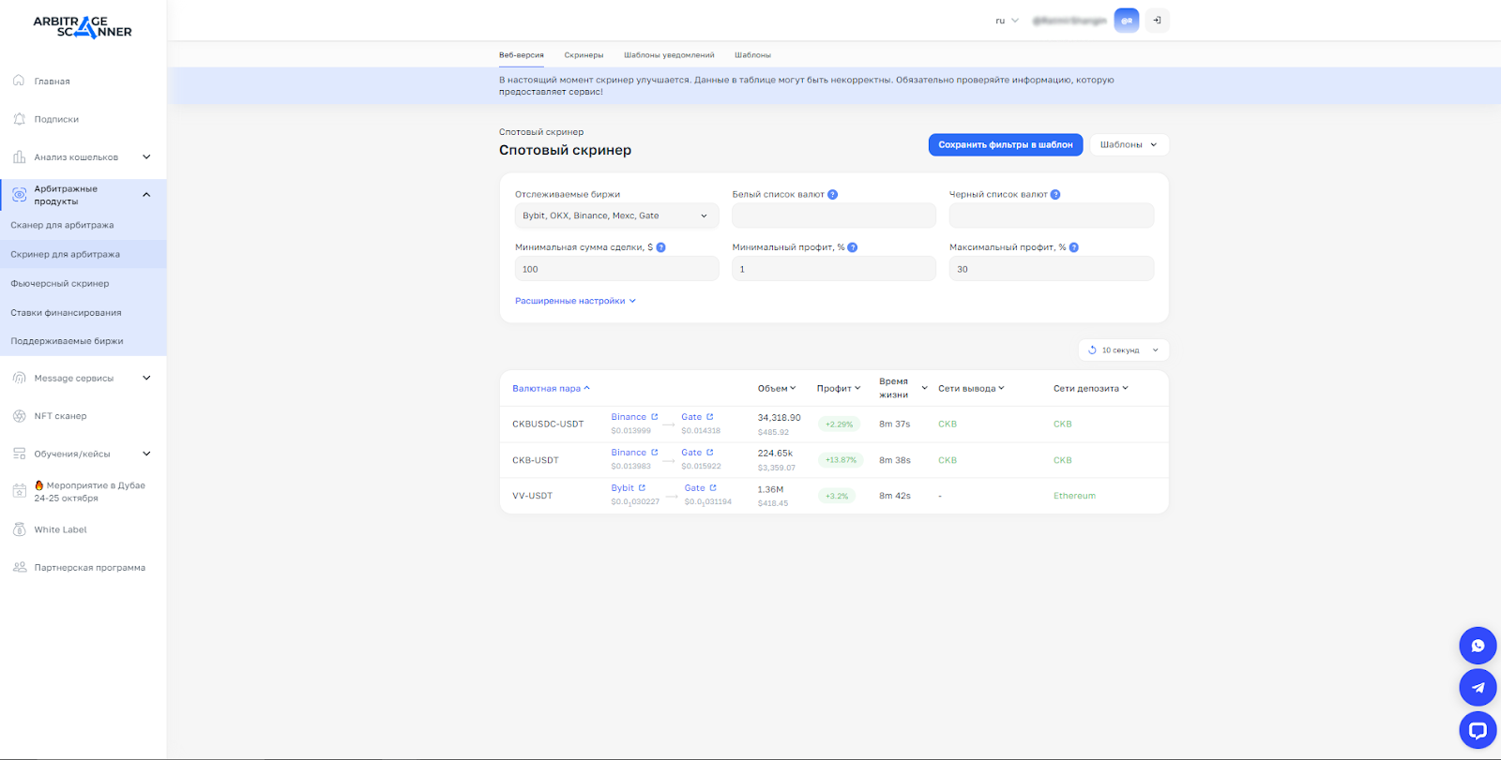Click the Партнерская программа people icon
This screenshot has width=1501, height=760.
(x=19, y=567)
